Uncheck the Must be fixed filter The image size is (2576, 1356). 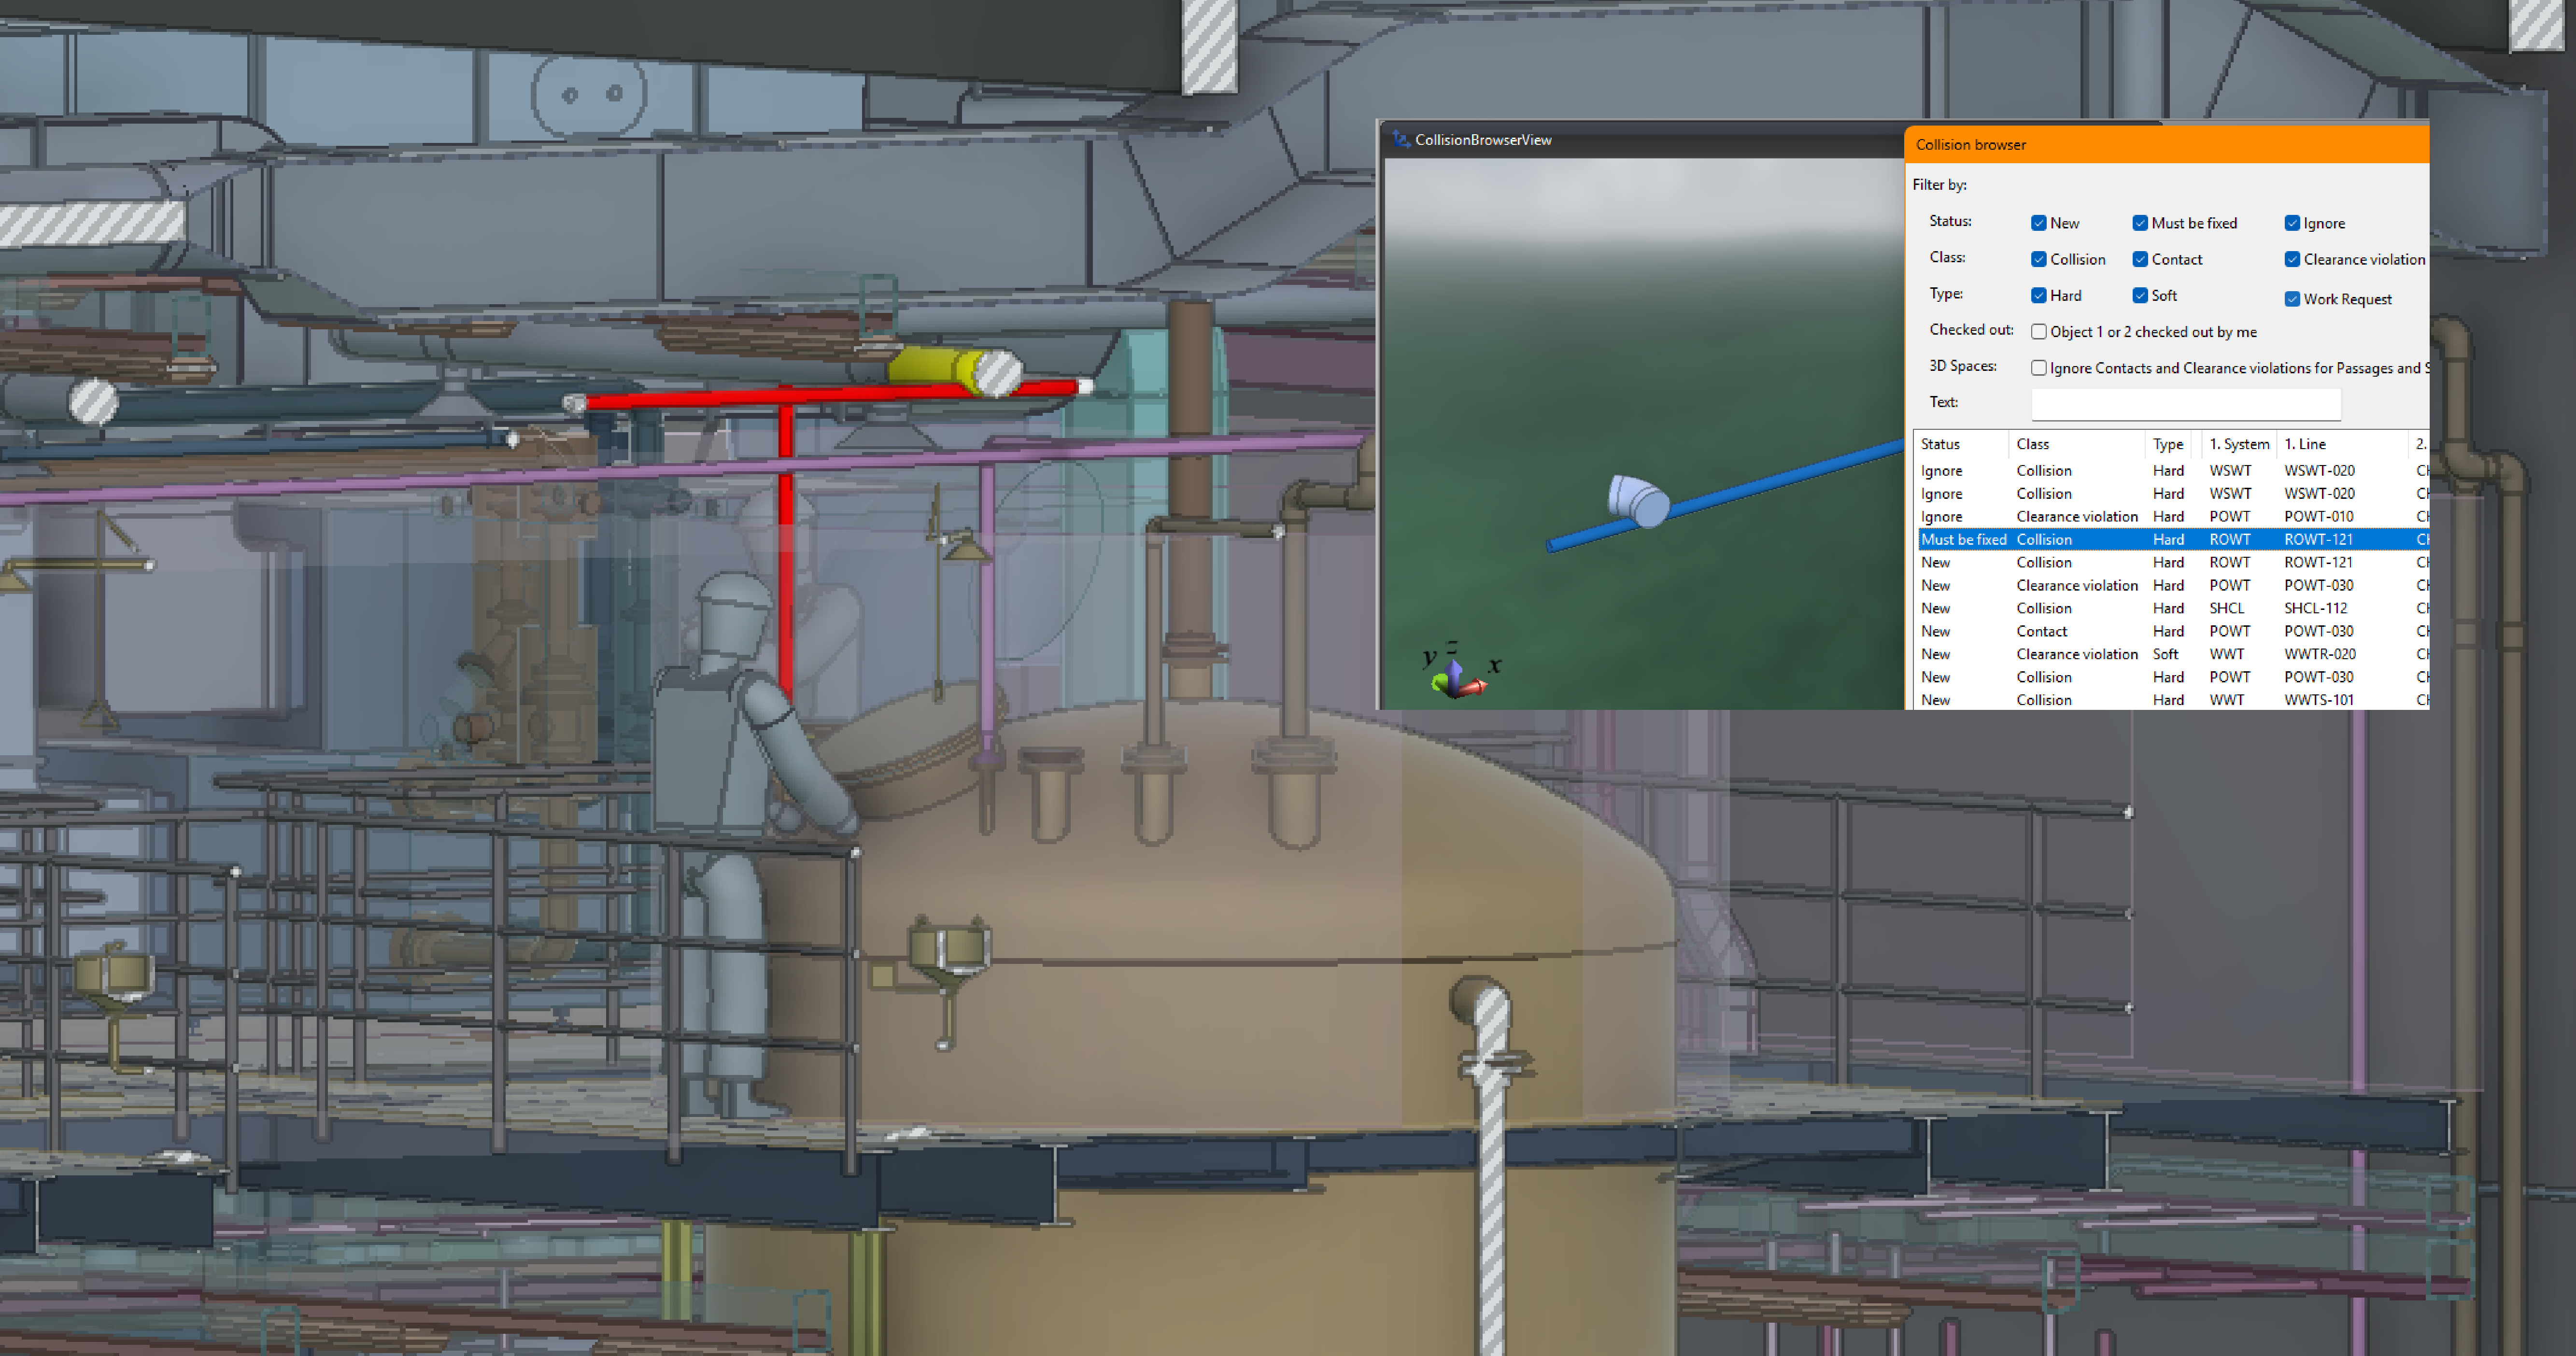(2140, 223)
